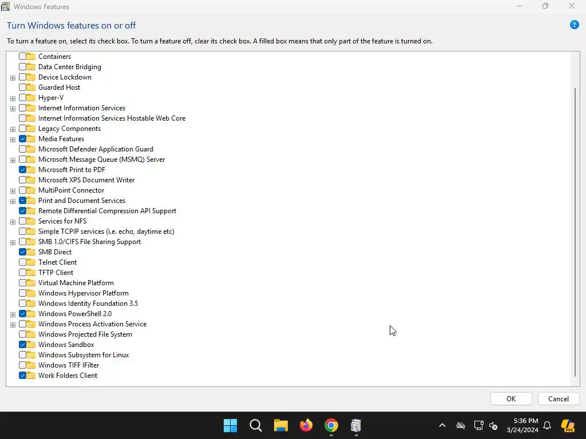This screenshot has height=439, width=586.
Task: Click the Windows Features title bar icon
Action: (6, 6)
